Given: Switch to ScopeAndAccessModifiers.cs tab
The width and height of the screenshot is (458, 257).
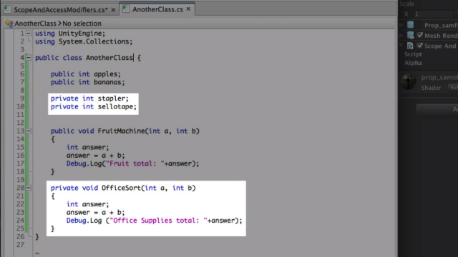Looking at the screenshot, I should coord(60,9).
